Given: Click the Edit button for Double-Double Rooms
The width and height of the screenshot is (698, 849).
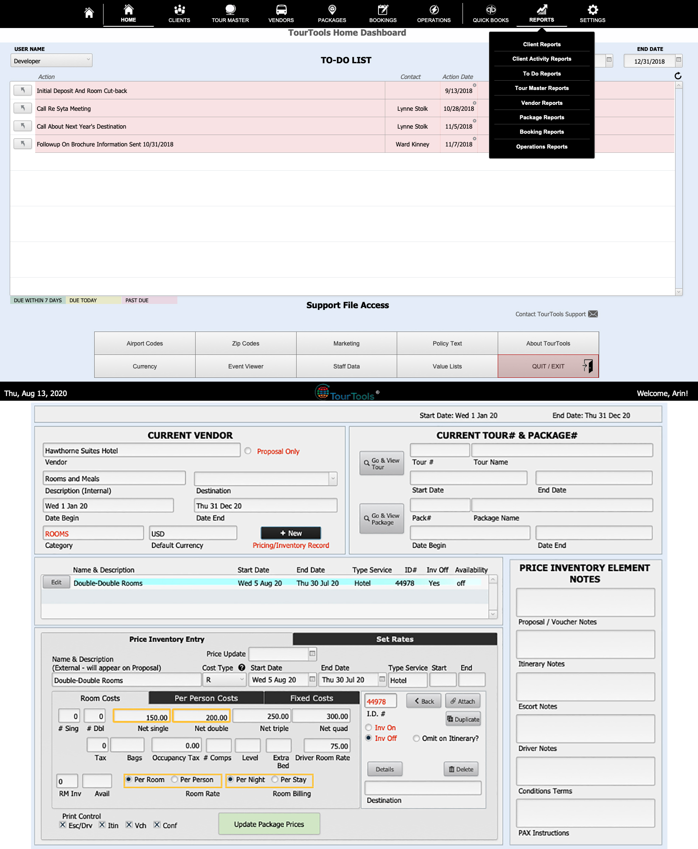Looking at the screenshot, I should pyautogui.click(x=56, y=582).
